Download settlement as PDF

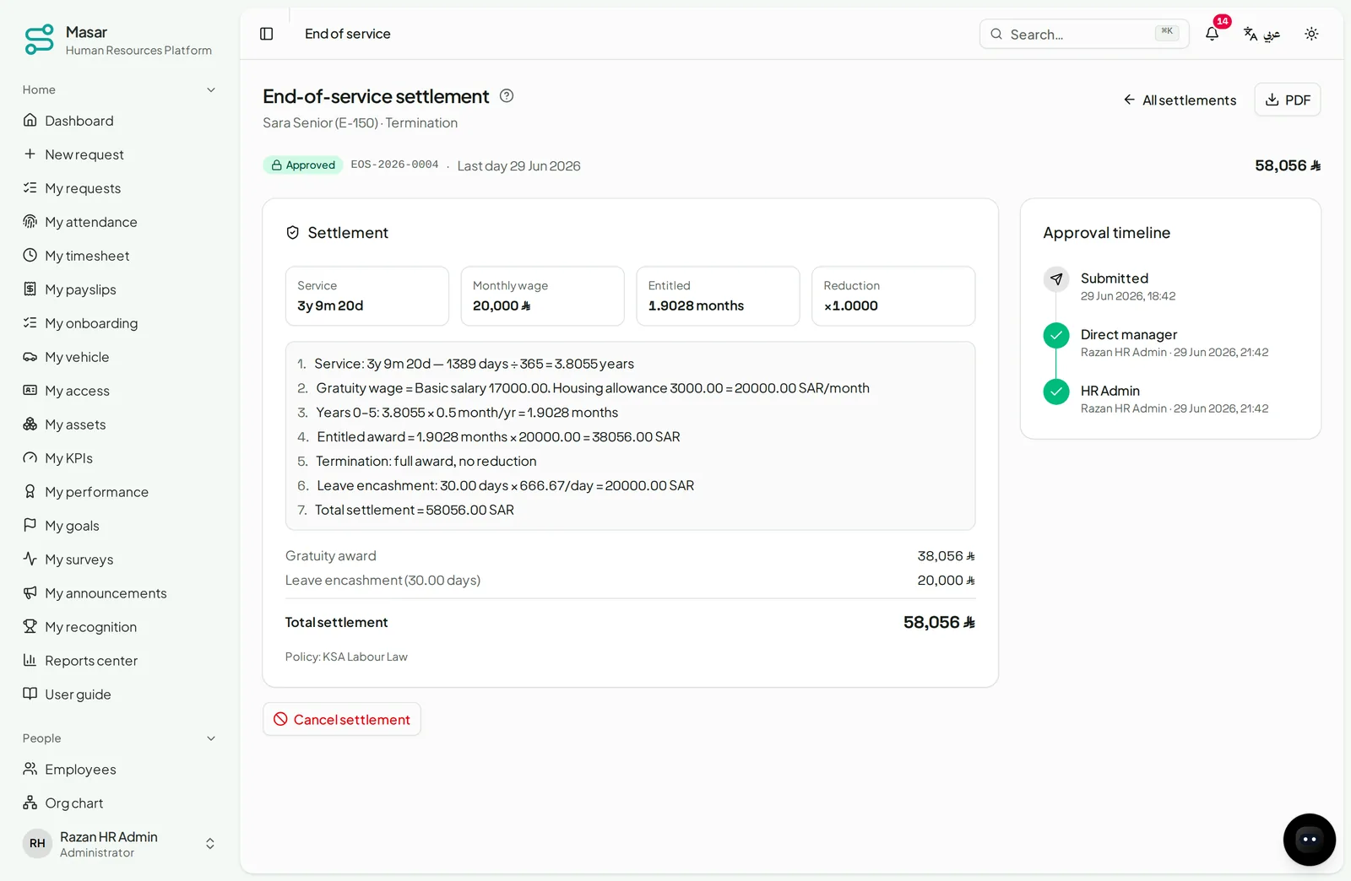point(1288,100)
